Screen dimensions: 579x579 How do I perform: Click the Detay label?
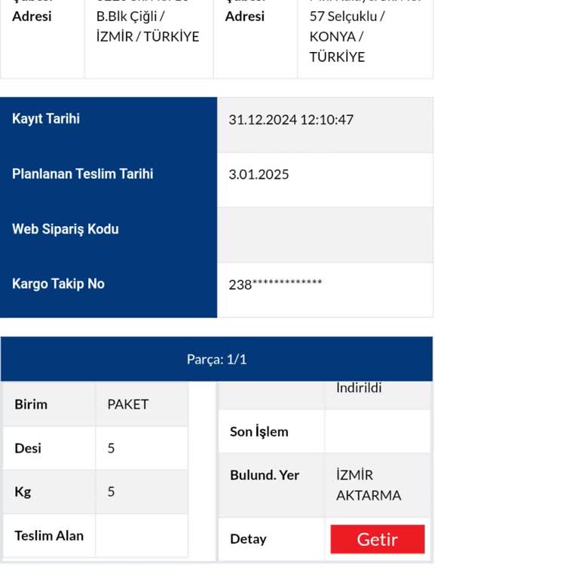click(248, 539)
